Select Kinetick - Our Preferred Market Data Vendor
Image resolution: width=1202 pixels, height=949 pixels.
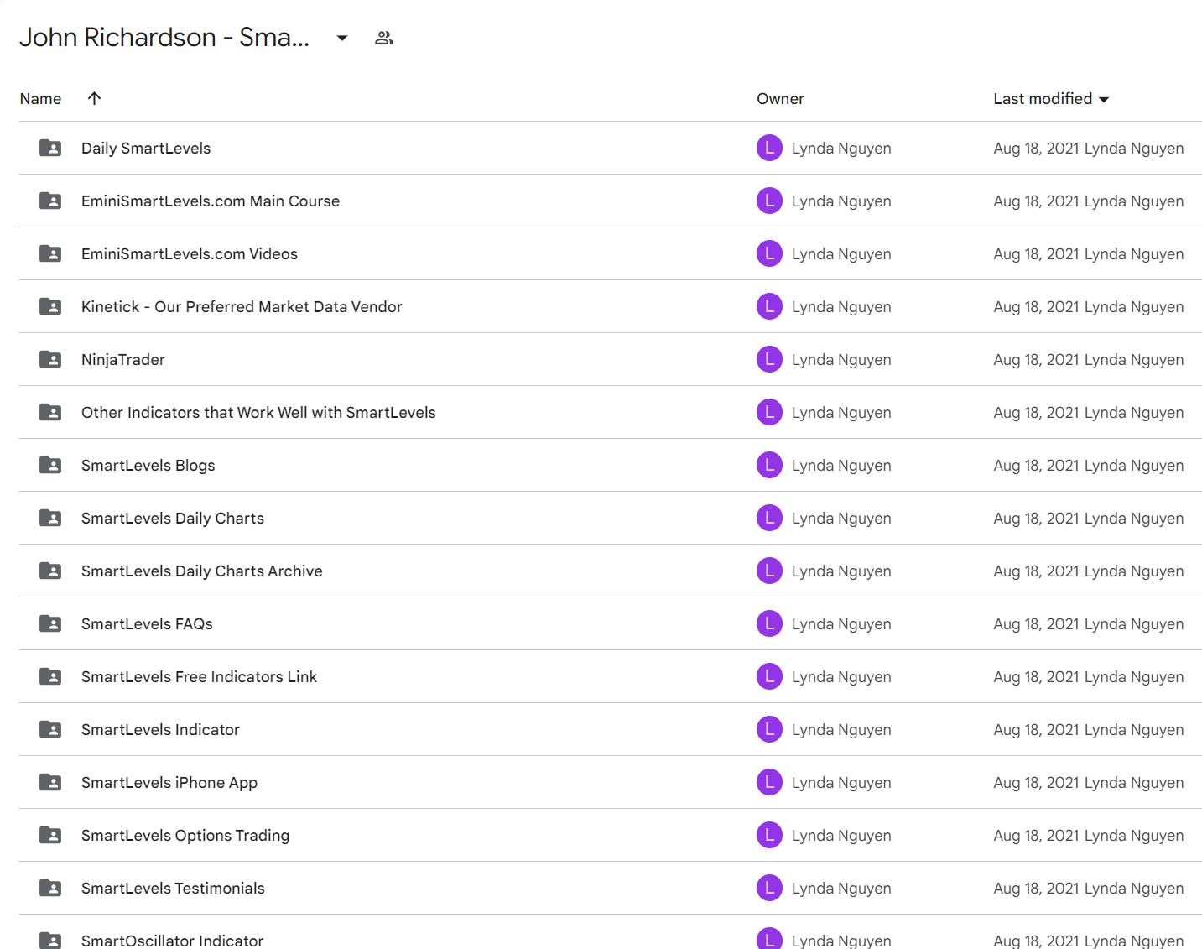pyautogui.click(x=242, y=306)
